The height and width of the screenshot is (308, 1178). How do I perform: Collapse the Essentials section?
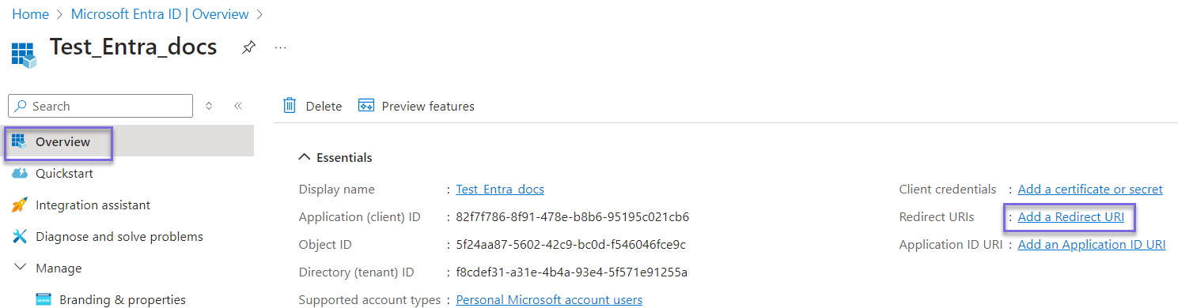click(x=305, y=157)
